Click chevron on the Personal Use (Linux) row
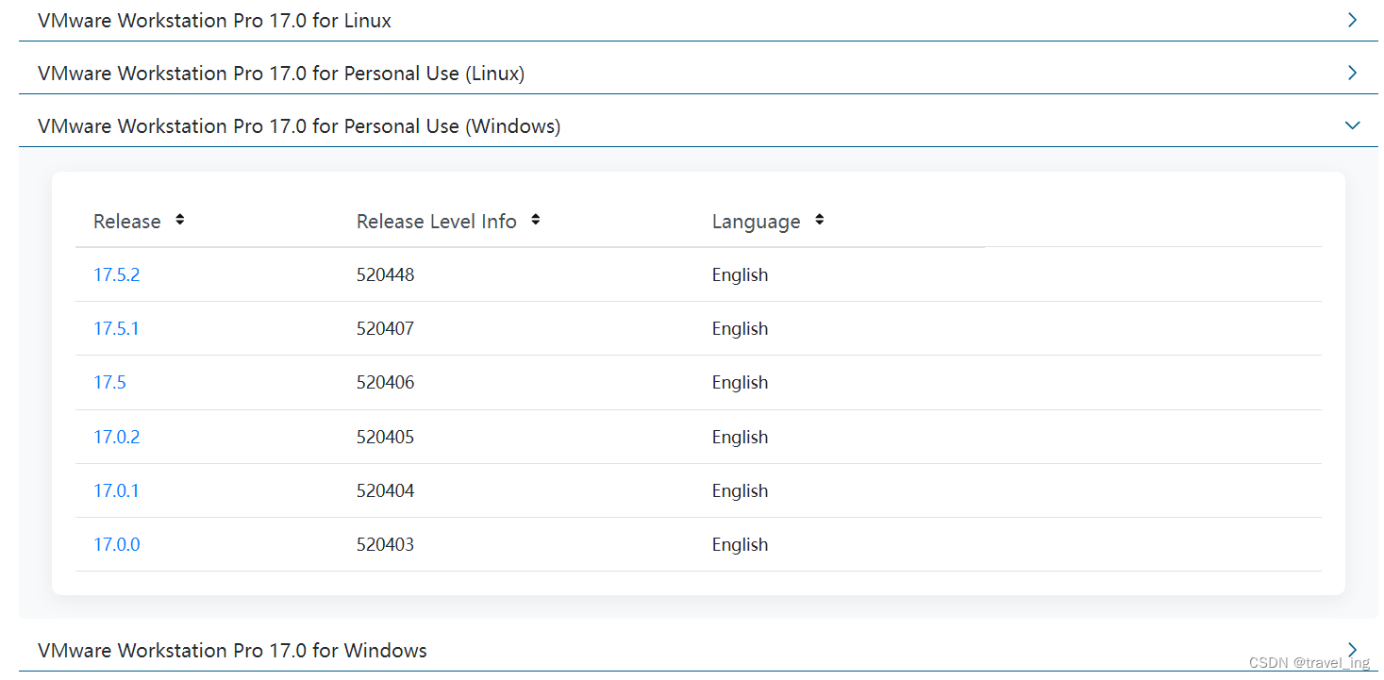This screenshot has height=680, width=1384. [x=1352, y=73]
